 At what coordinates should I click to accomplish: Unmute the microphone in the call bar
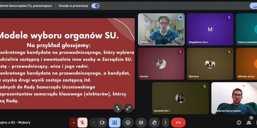82,122
